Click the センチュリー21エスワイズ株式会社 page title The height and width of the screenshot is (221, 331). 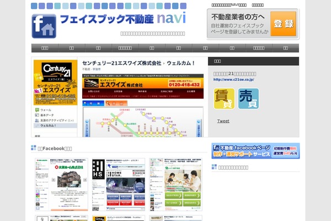click(x=121, y=63)
